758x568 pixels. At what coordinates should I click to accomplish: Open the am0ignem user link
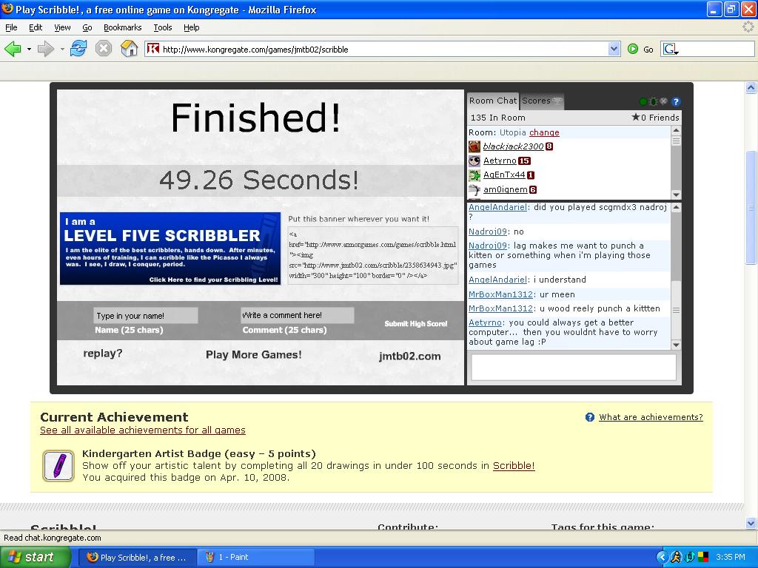coord(505,189)
